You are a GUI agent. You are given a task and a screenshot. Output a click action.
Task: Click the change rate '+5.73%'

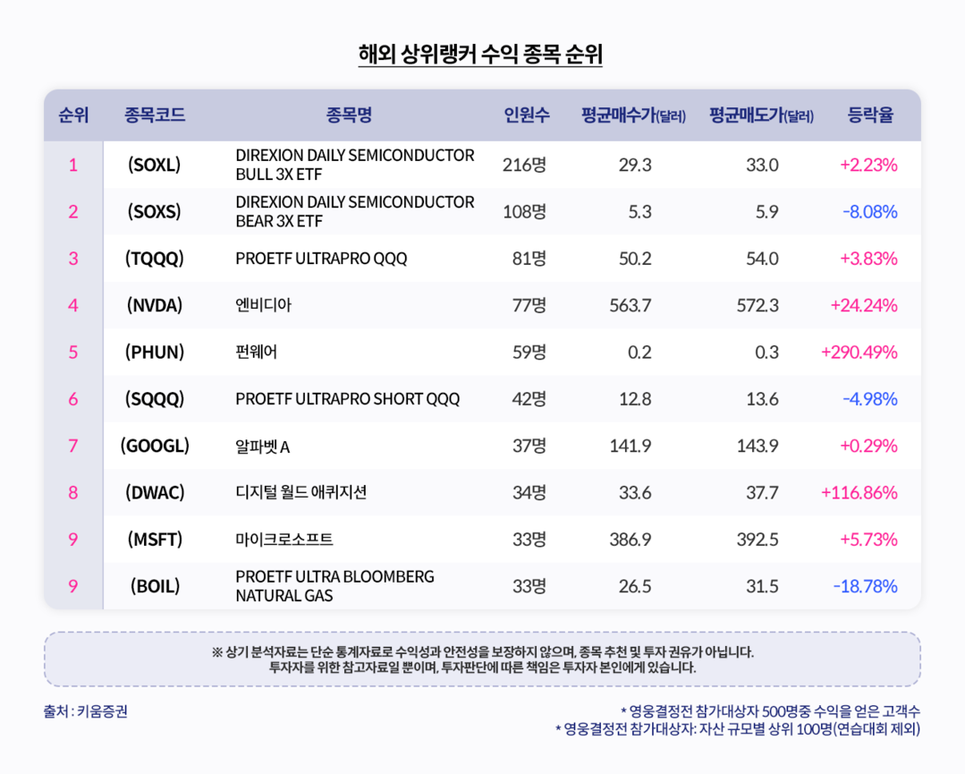[868, 540]
